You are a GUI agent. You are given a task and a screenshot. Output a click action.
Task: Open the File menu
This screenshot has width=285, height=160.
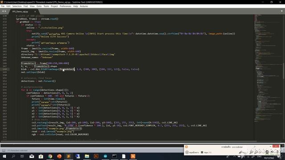click(x=3, y=6)
